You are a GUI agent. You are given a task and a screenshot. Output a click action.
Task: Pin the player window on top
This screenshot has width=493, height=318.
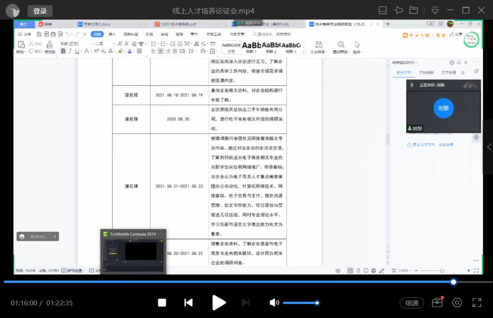click(398, 10)
